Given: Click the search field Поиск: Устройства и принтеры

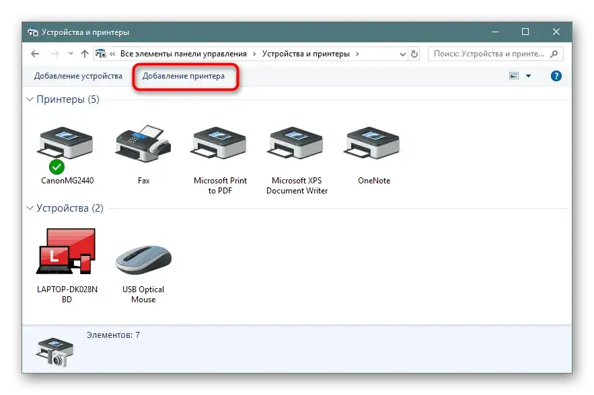Looking at the screenshot, I should [491, 54].
